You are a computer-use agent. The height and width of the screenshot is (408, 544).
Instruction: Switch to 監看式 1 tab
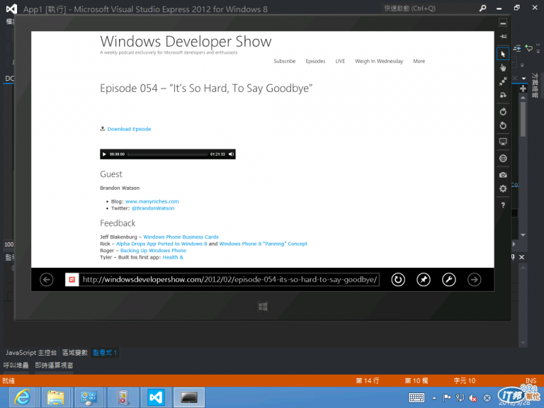105,352
